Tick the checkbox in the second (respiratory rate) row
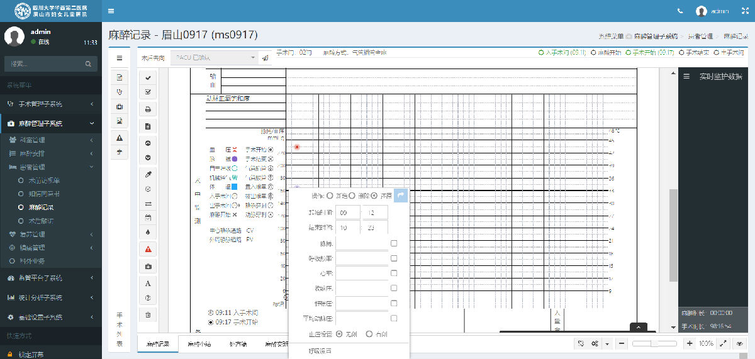The width and height of the screenshot is (755, 359). (x=394, y=258)
